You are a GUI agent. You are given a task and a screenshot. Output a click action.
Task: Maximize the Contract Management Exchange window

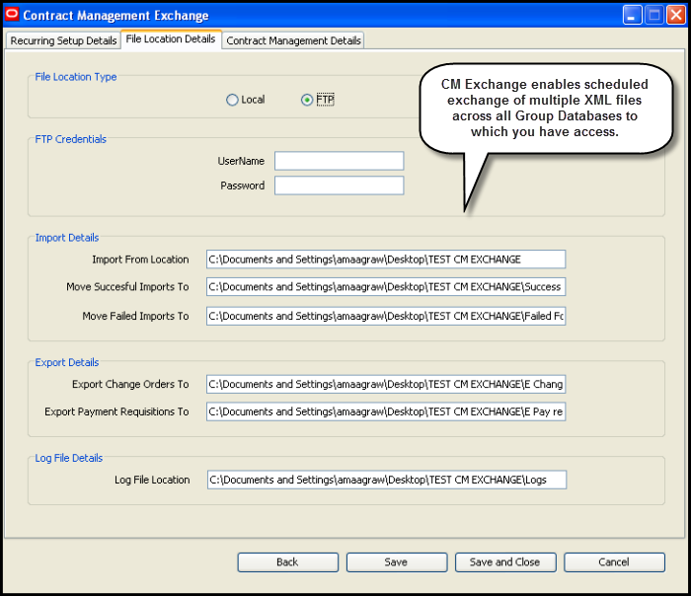coord(653,15)
